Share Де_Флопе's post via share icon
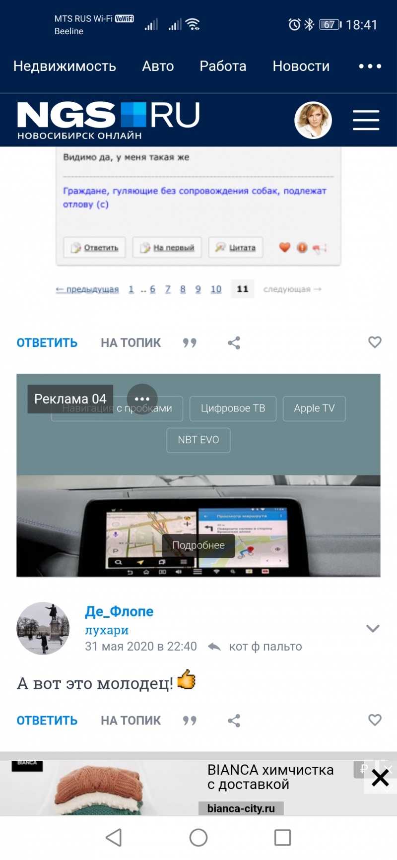397x860 pixels. [234, 721]
